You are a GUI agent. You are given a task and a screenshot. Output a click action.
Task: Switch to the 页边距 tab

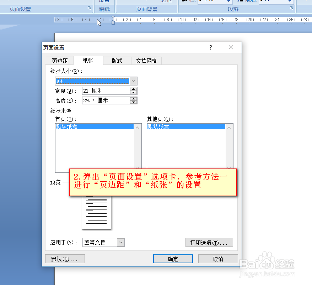point(59,61)
